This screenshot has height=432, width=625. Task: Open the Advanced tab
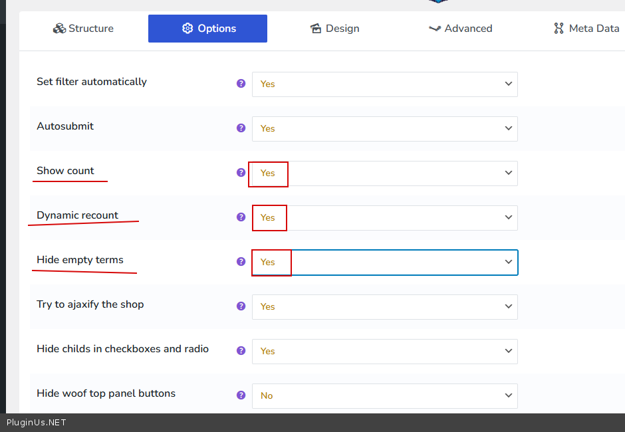(460, 29)
